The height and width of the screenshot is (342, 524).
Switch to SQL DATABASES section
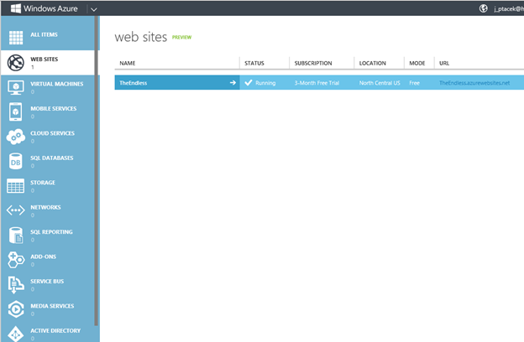[52, 158]
